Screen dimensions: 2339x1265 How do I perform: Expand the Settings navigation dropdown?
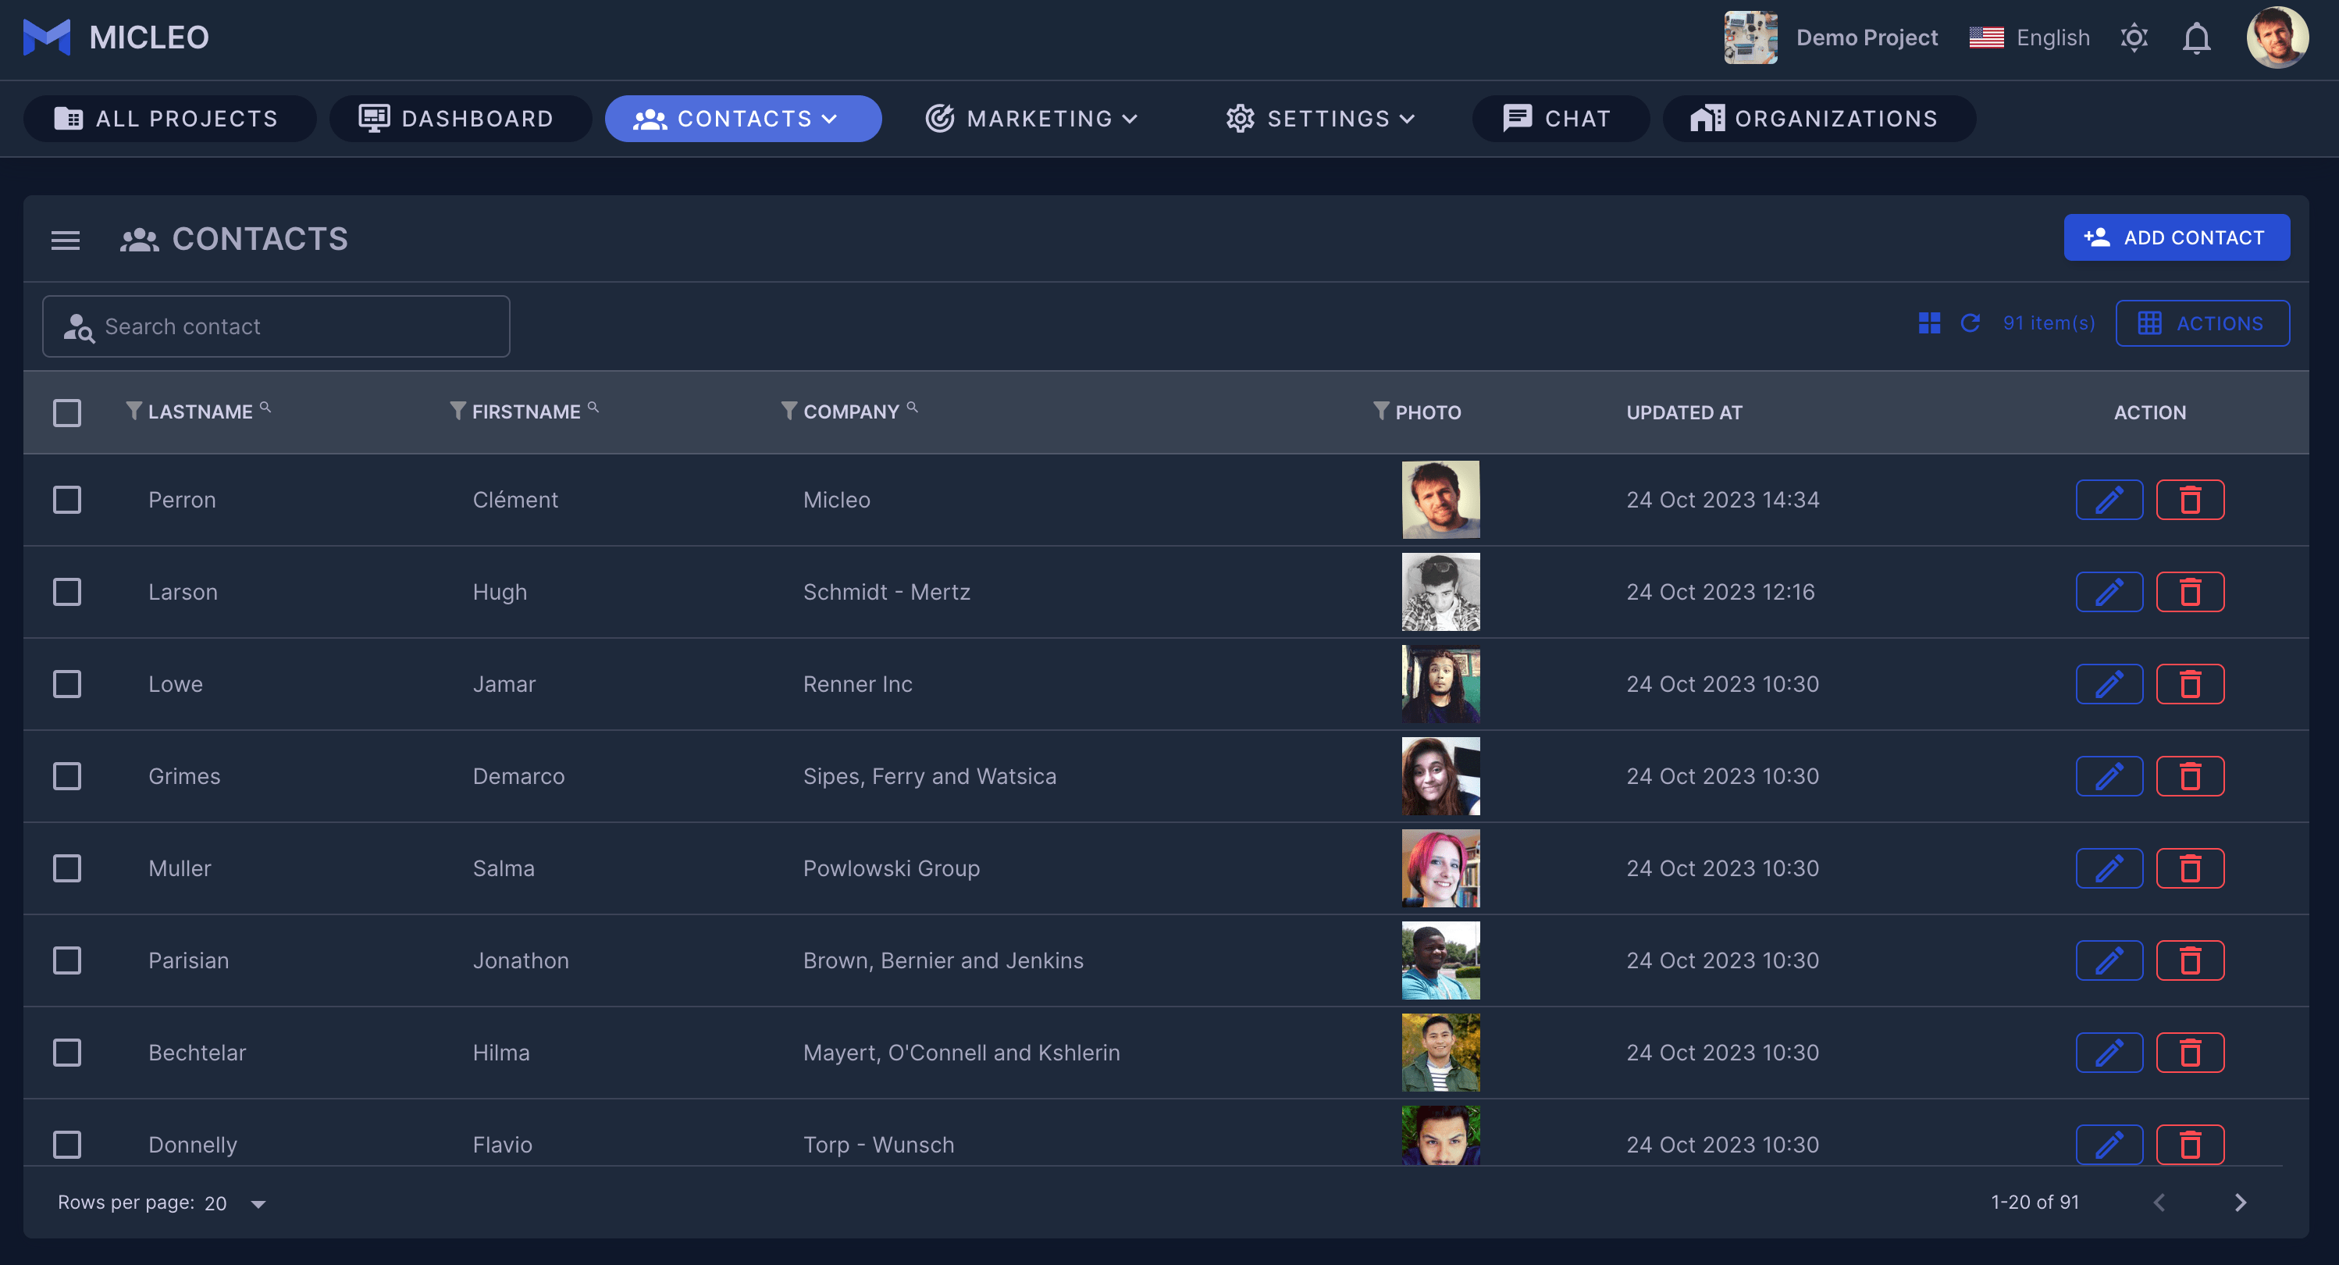pos(1321,119)
